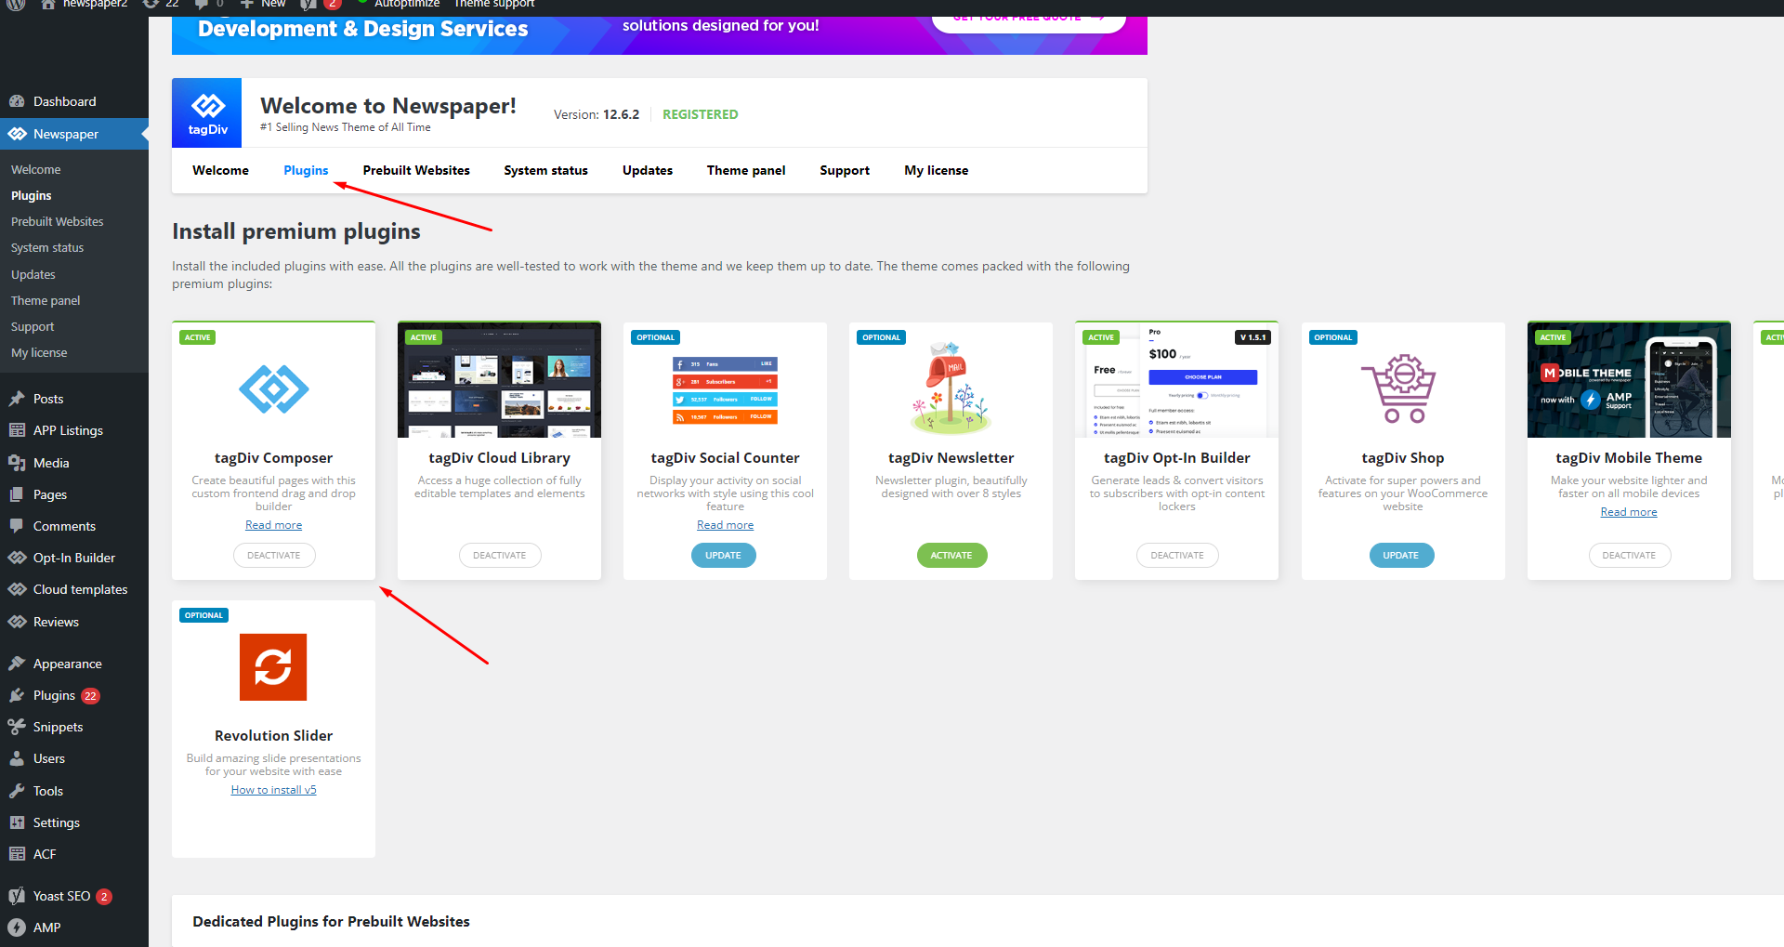Open Read more under tagDiv Social Counter
Image resolution: width=1784 pixels, height=947 pixels.
tap(725, 525)
